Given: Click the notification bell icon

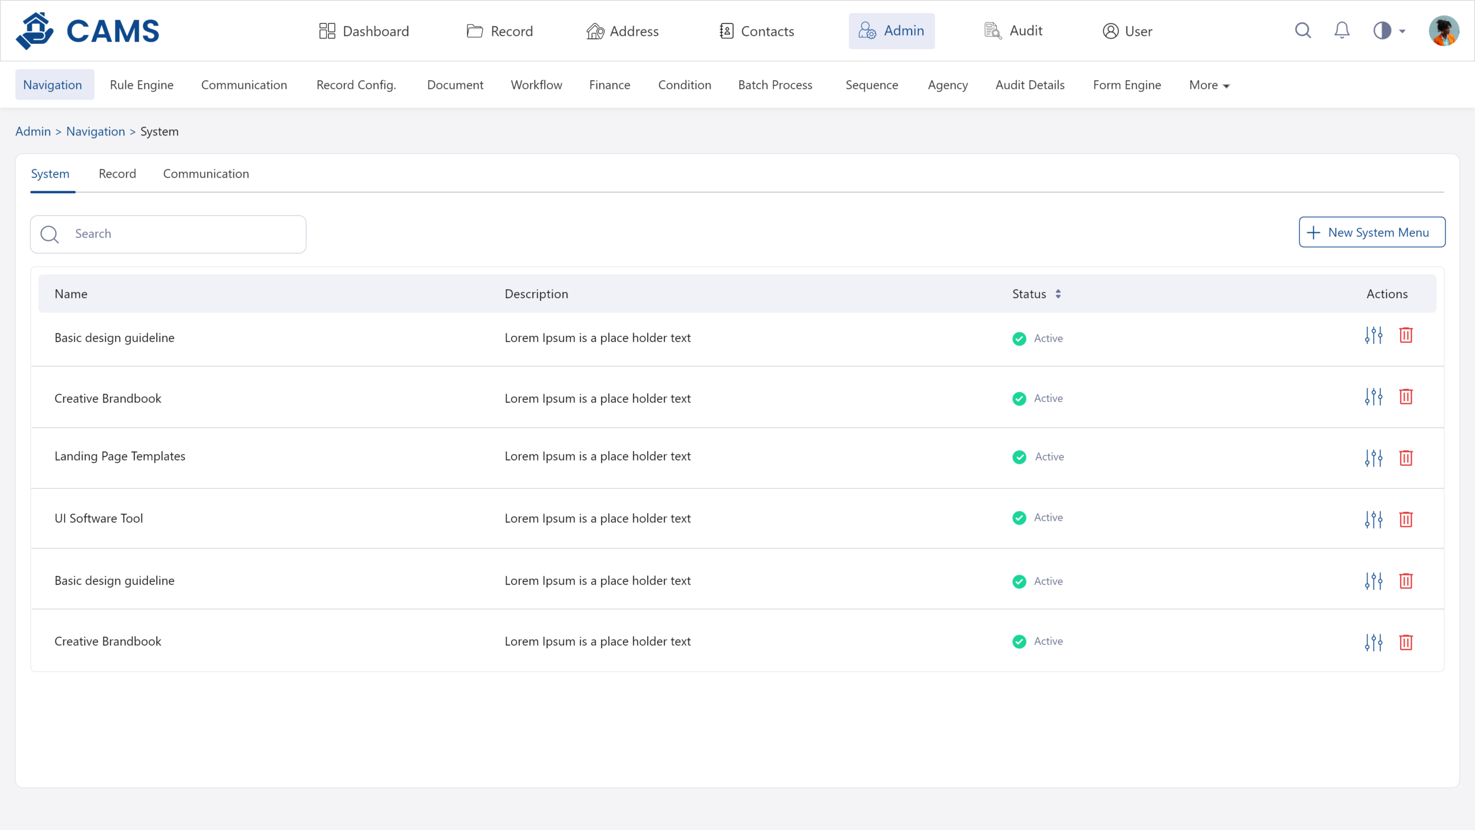Looking at the screenshot, I should [x=1342, y=31].
